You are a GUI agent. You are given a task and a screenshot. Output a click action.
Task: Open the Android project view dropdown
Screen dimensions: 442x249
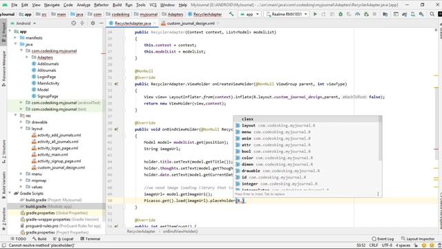coord(23,24)
